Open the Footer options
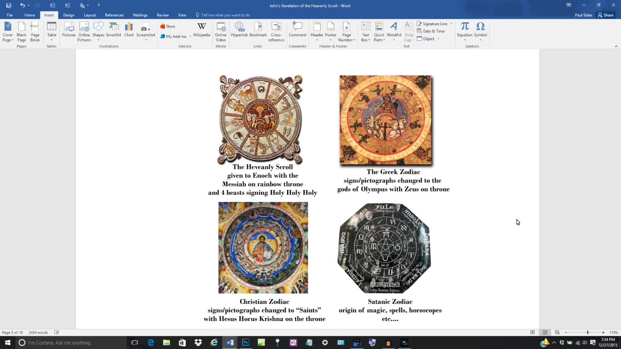 tap(331, 32)
